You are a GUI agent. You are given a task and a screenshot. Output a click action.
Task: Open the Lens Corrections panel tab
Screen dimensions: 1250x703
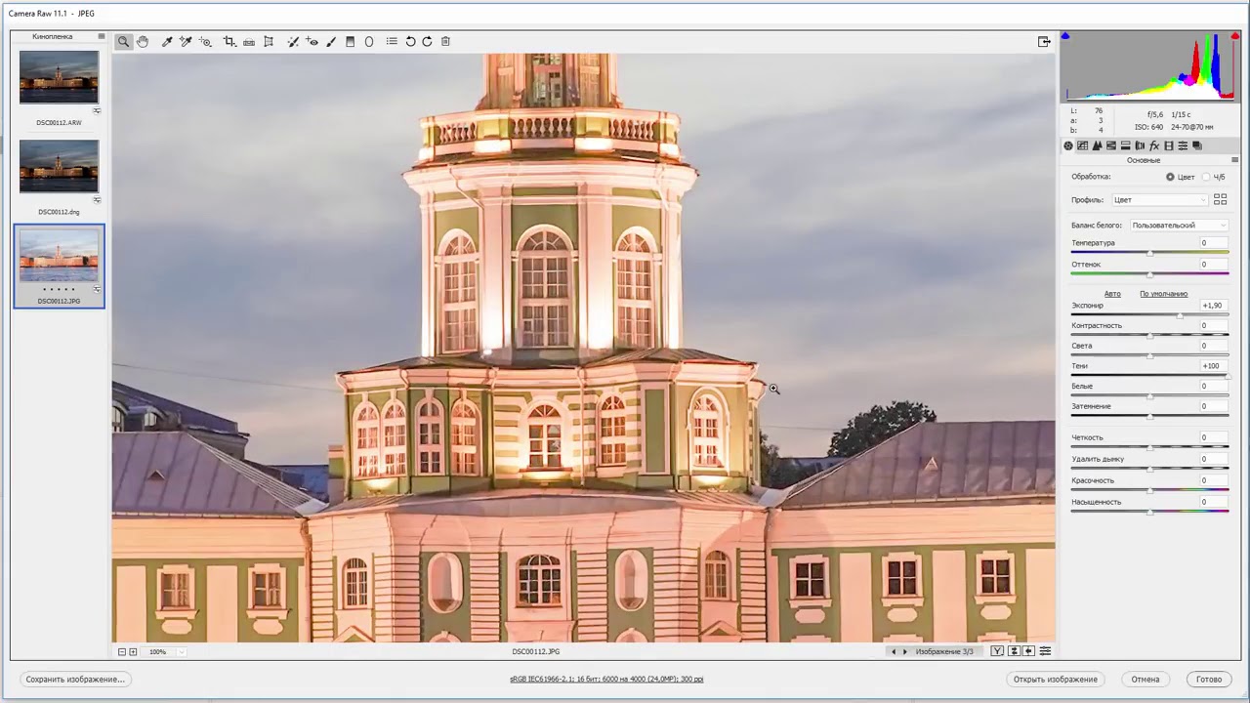[x=1140, y=145]
